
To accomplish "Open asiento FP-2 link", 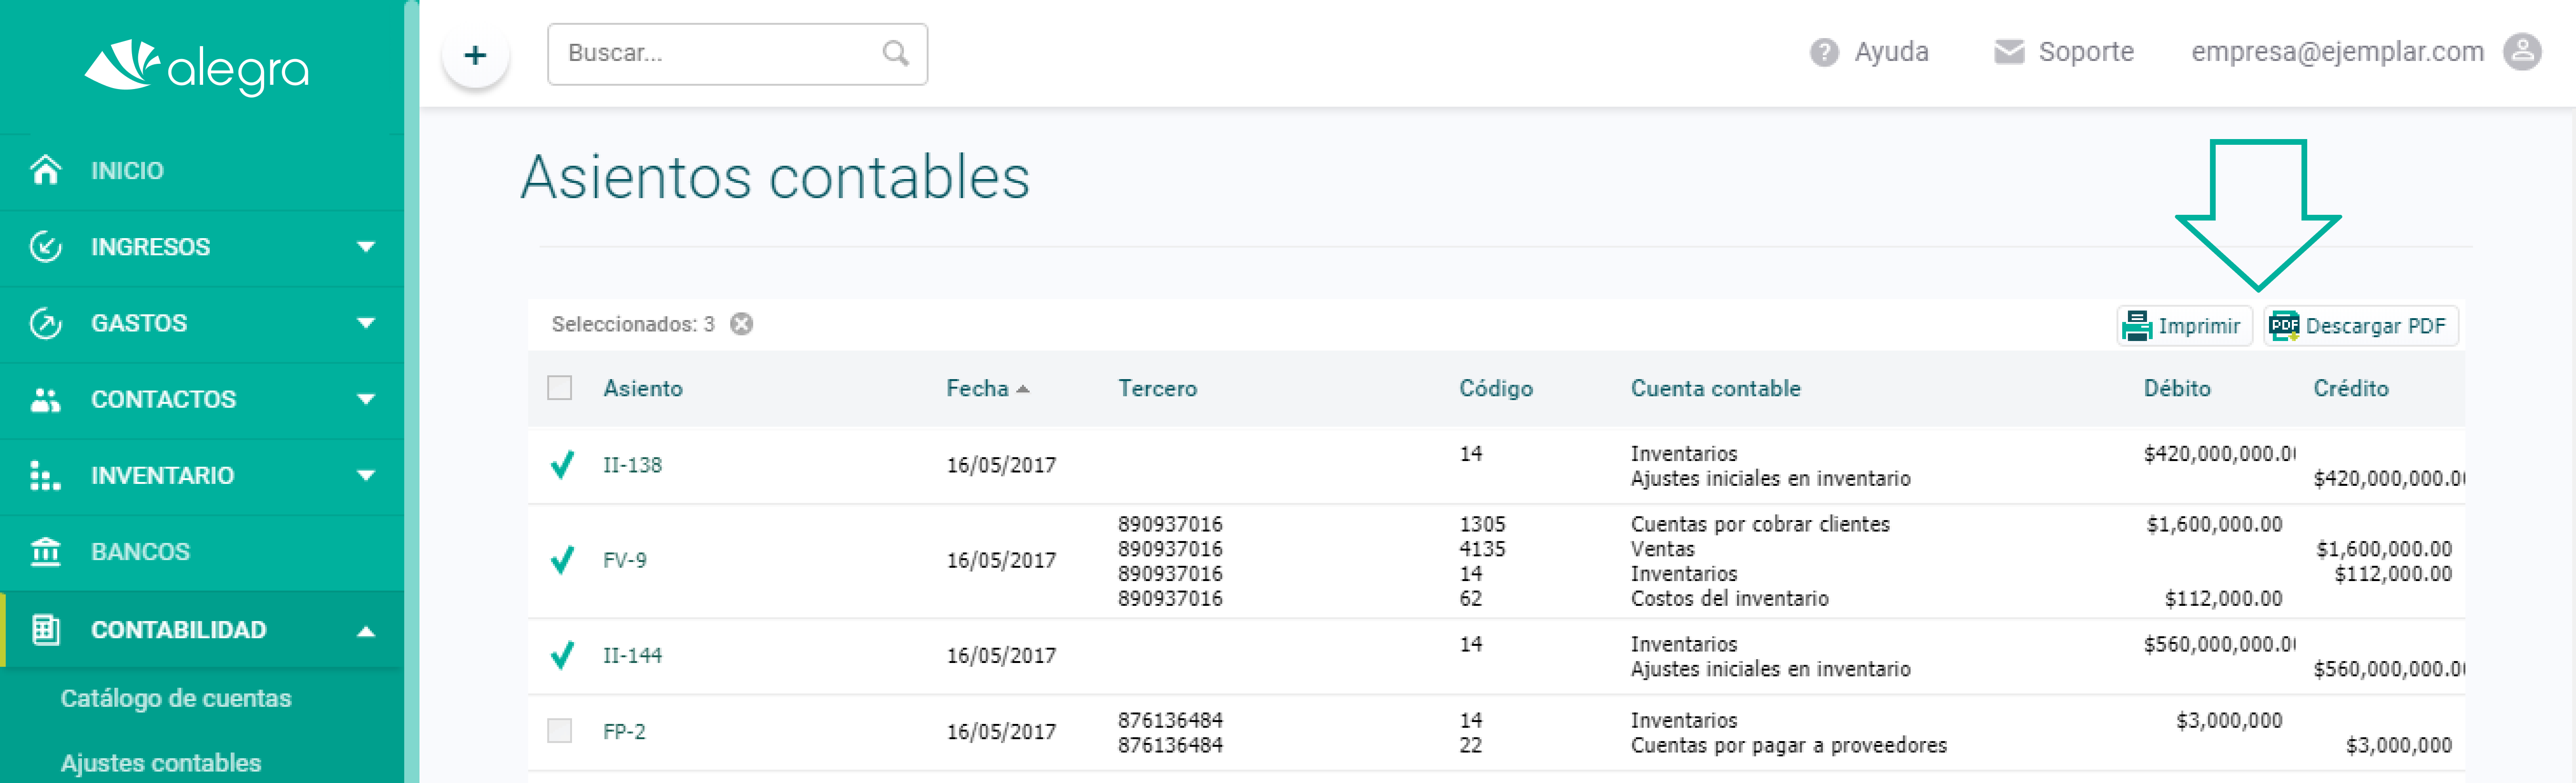I will tap(624, 732).
